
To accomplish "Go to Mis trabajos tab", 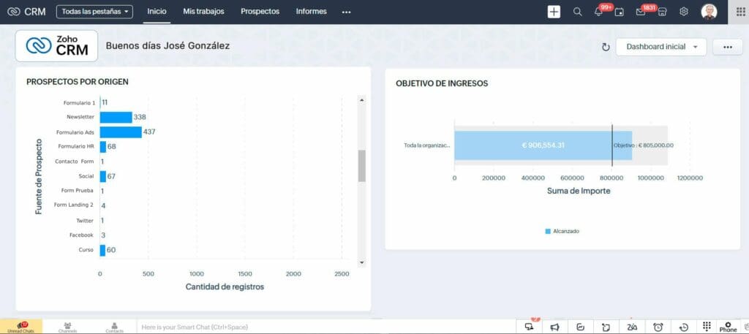I will 203,12.
